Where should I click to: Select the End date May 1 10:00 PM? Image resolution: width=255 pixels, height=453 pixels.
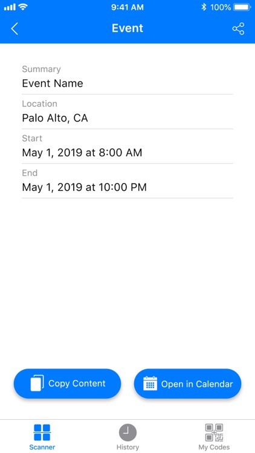[127, 181]
